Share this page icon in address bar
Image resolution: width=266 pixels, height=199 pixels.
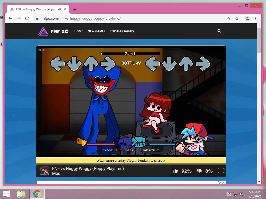pos(229,18)
